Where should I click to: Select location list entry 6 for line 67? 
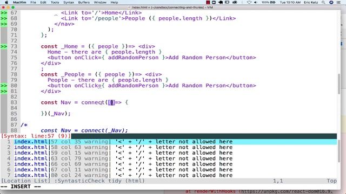169,170
